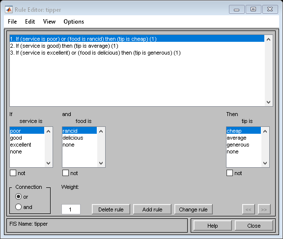Viewport: 283px width, 239px height.
Task: Select the 'and' connection radio button
Action: tap(18, 207)
